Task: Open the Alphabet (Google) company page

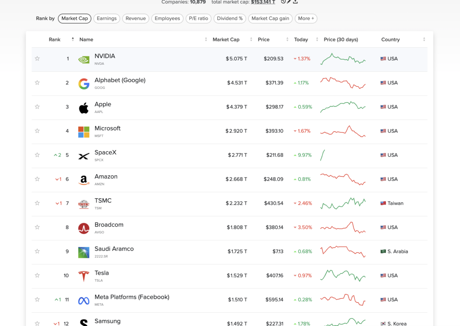Action: pos(120,80)
